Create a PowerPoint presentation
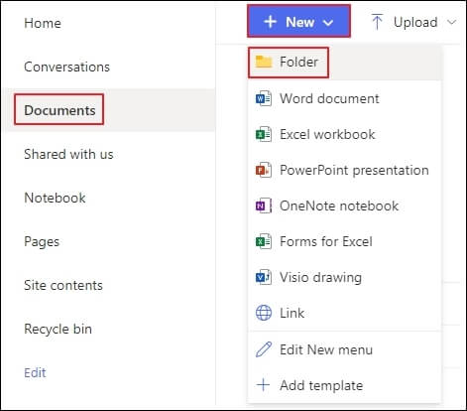The height and width of the screenshot is (411, 467). pos(344,170)
